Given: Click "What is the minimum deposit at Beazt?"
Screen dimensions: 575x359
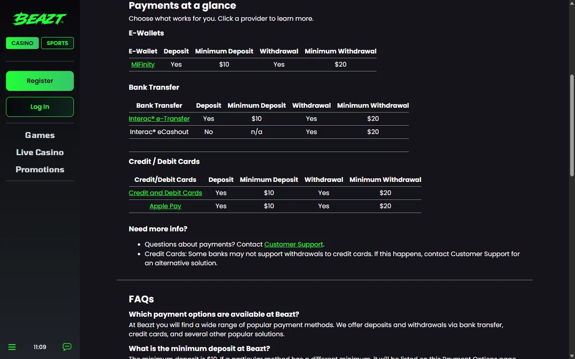Looking at the screenshot, I should [x=199, y=348].
